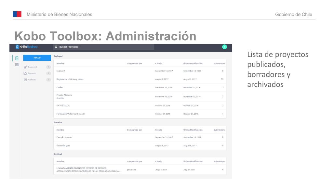This screenshot has height=187, width=333.
Task: Click July 27, 2017 created date
Action: coord(161,170)
